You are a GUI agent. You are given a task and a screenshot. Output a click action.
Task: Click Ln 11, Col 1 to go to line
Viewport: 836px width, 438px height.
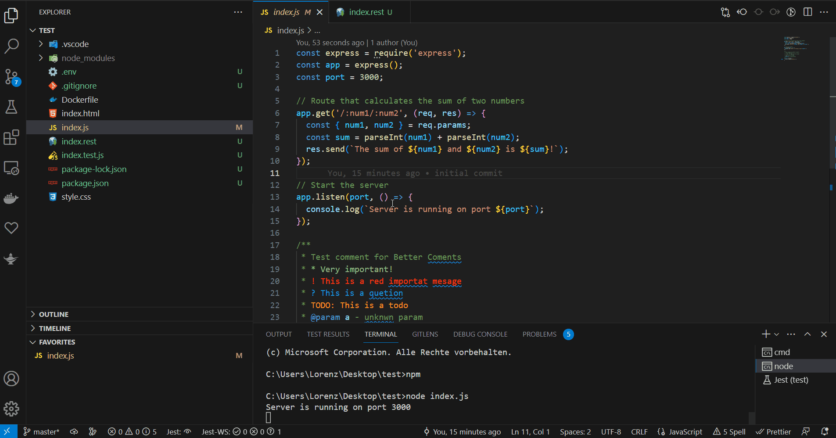pyautogui.click(x=531, y=432)
